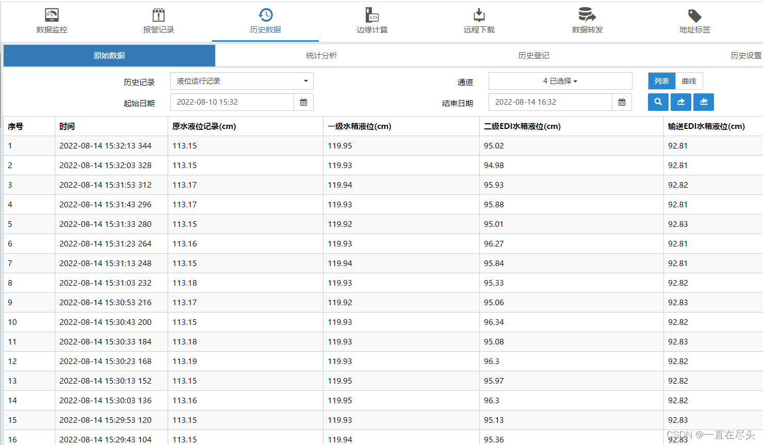The width and height of the screenshot is (763, 445).
Task: Click the value 95.33 in row 8
Action: point(494,283)
